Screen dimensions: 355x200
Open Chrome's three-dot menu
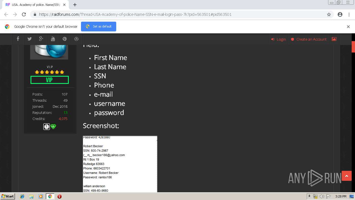(349, 14)
